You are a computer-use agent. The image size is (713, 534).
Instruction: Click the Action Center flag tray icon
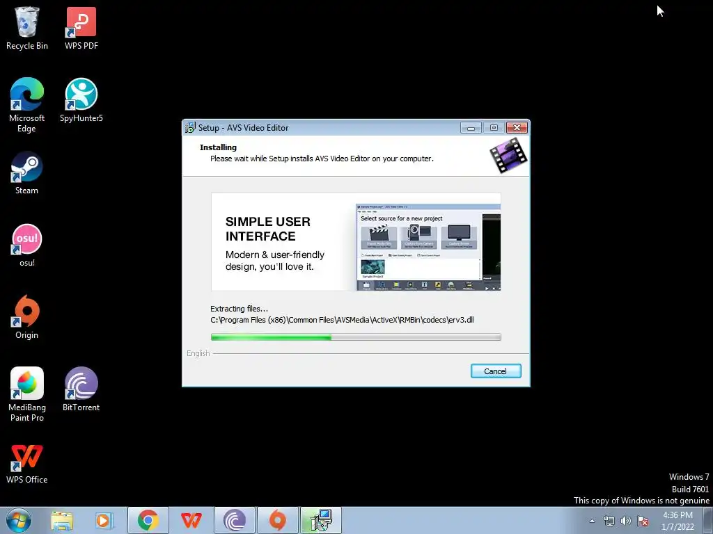[643, 521]
